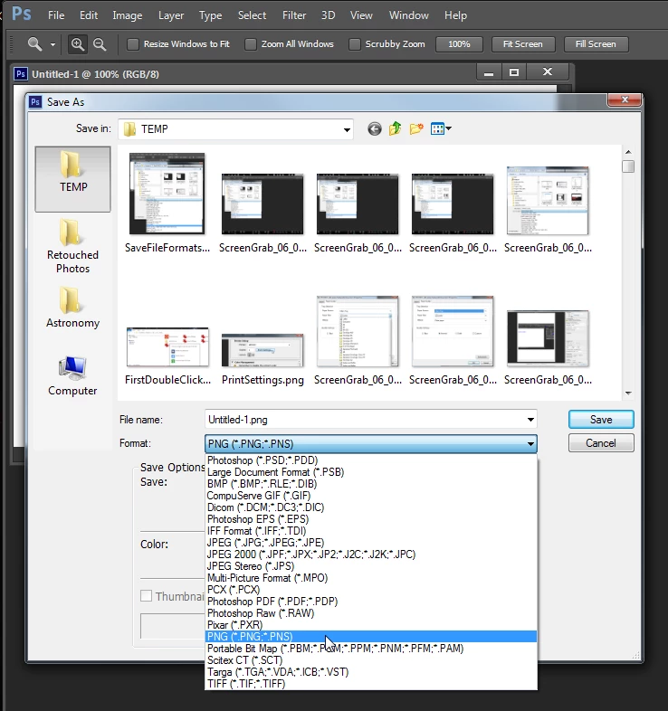Viewport: 668px width, 711px height.
Task: Click the file list scrollbar up arrow
Action: point(628,152)
